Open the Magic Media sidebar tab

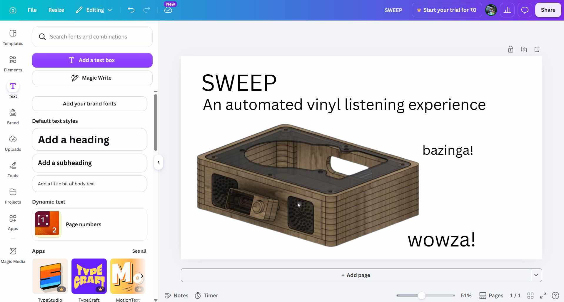13,256
